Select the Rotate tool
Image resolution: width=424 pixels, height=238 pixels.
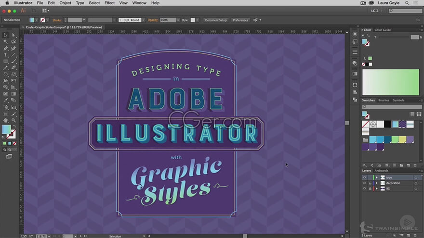pyautogui.click(x=5, y=74)
